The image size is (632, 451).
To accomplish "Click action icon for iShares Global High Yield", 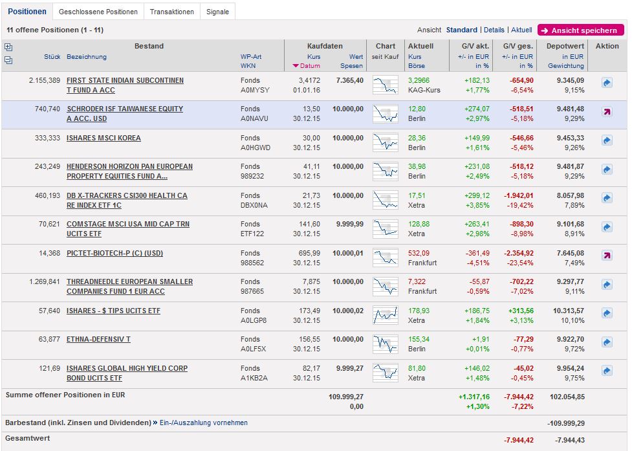I will pyautogui.click(x=607, y=371).
